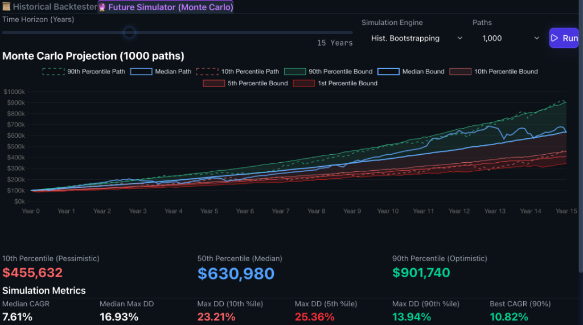Toggle the Median Bound legend item
583x325 pixels.
(411, 71)
